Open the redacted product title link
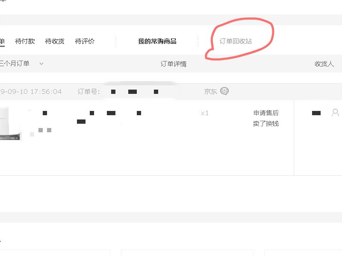 pyautogui.click(x=91, y=116)
